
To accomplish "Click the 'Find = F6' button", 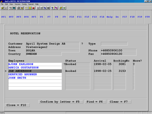I will pyautogui.click(x=95, y=102).
